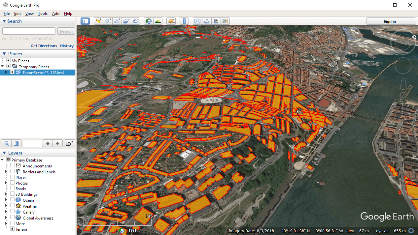Choose the Add Path tool
Viewport: 418px width, 235px height.
(x=117, y=21)
